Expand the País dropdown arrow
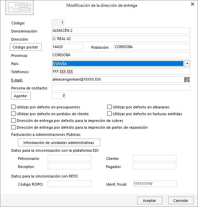This screenshot has height=207, width=198. (187, 63)
